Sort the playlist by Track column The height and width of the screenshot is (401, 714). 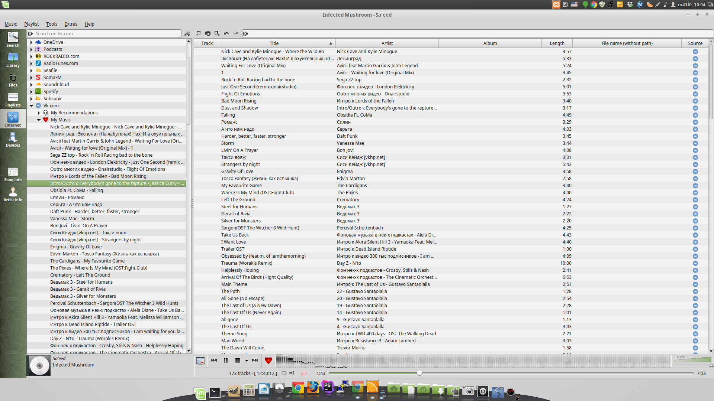coord(207,43)
